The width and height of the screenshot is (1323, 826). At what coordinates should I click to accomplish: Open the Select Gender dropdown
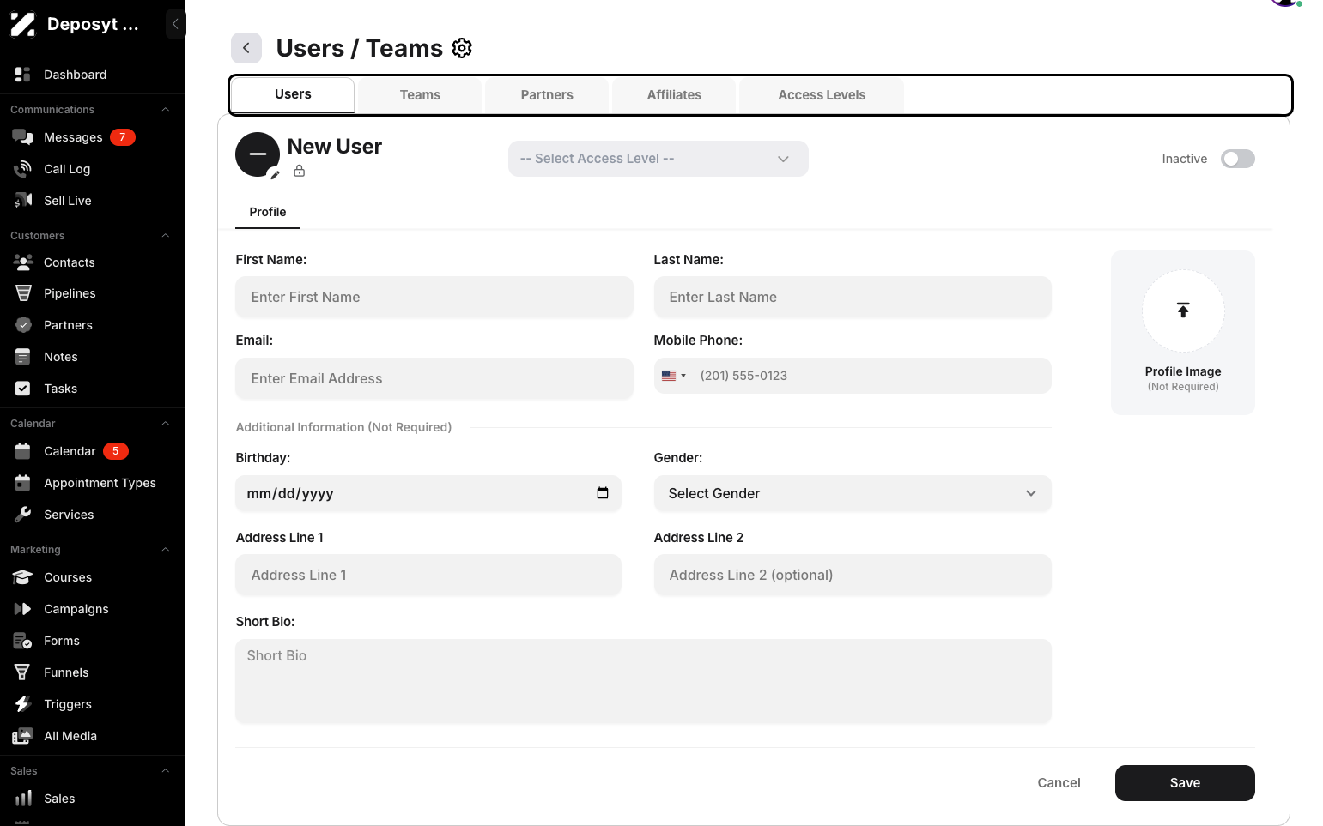coord(853,493)
